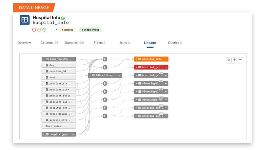Screen dimensions: 265x150
Task: Click the 1 Warning badge
Action: [68, 30]
